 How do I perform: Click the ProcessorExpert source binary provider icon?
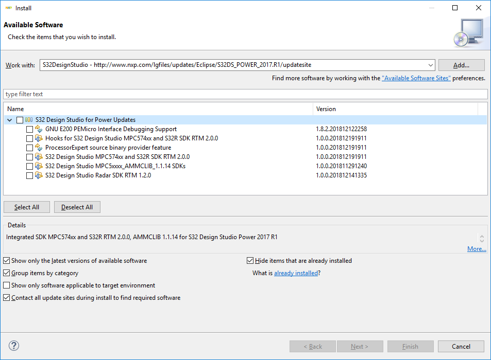pos(39,148)
